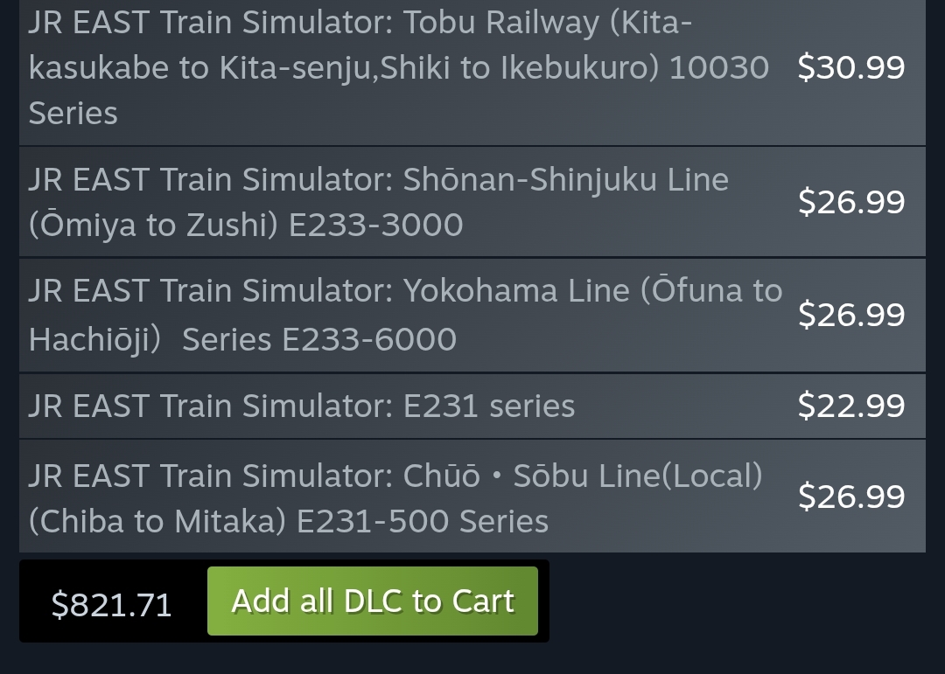Click the $30.99 price of Tobu Railway DLC
This screenshot has width=945, height=674.
point(850,67)
